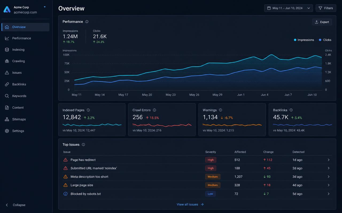Click the Crawl Errors red sparkline
342x213 pixels.
pyautogui.click(x=162, y=125)
